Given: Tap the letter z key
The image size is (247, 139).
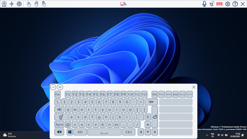Looking at the screenshot, I should [x=75, y=124].
